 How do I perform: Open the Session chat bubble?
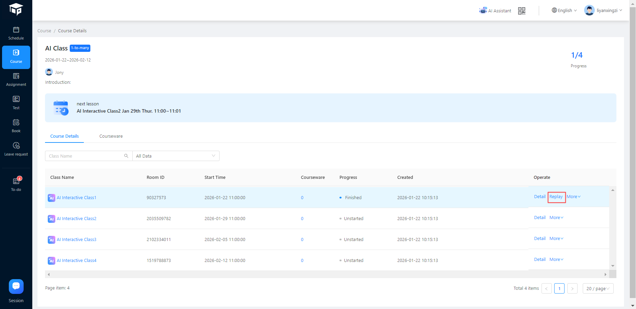[16, 286]
